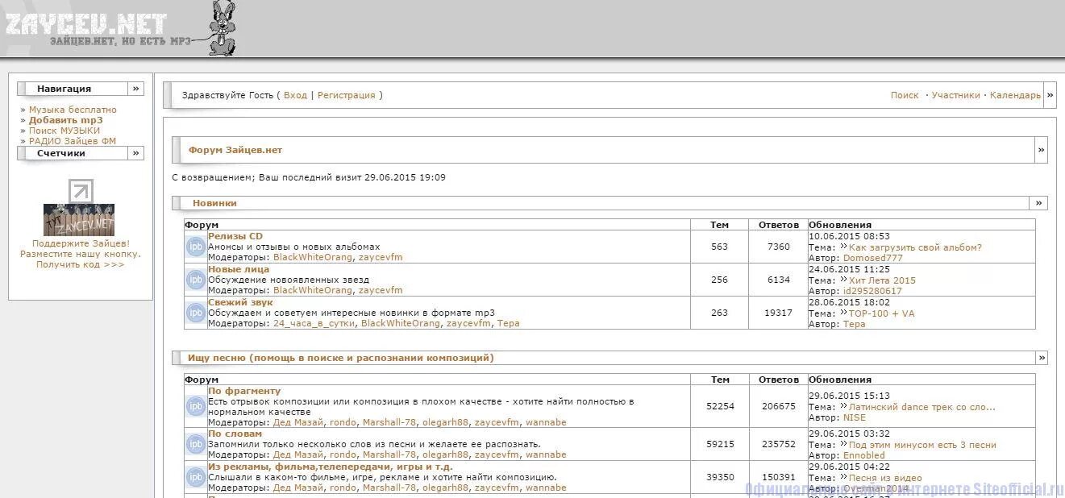Collapse the Навигация sidebar block
1065x498 pixels.
(136, 89)
